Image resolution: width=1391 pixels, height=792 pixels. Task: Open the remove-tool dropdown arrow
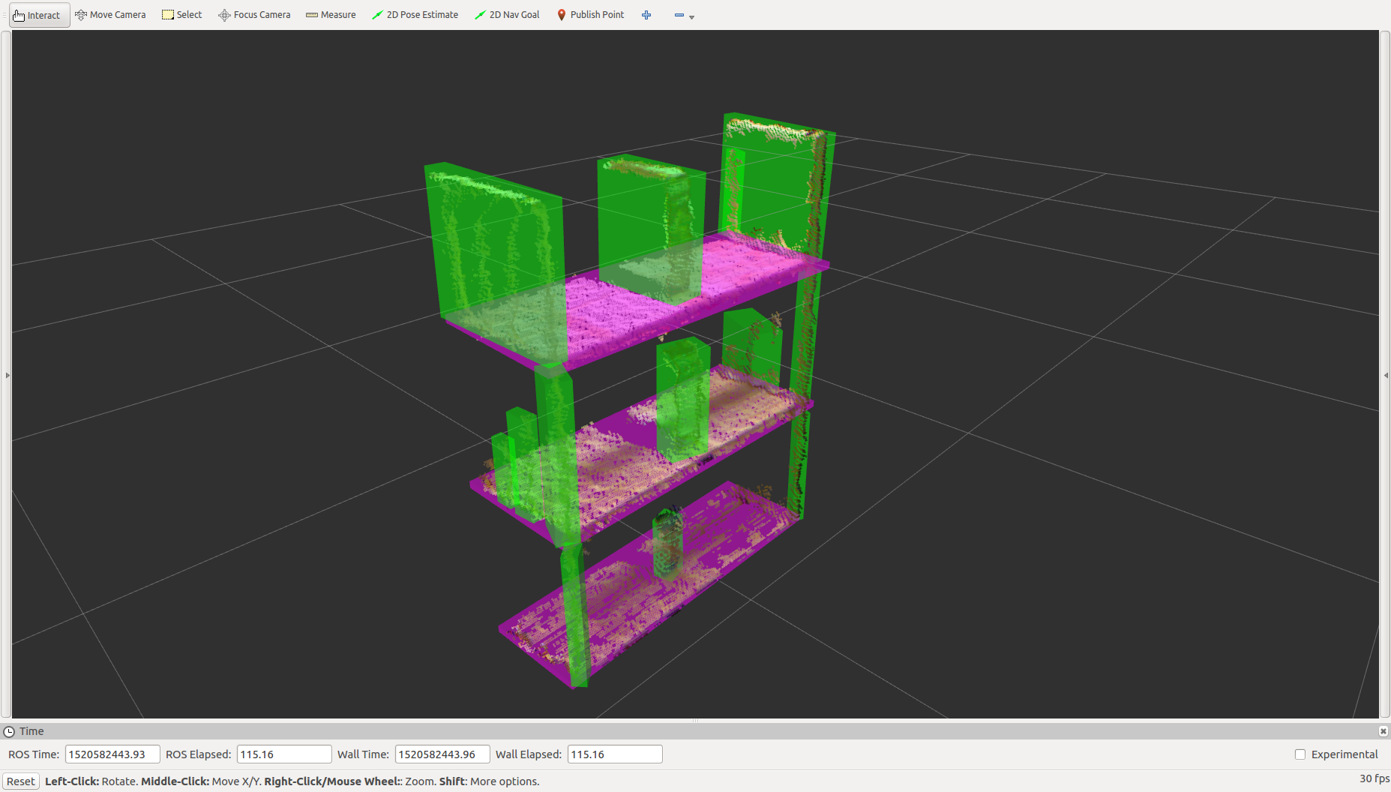point(691,17)
